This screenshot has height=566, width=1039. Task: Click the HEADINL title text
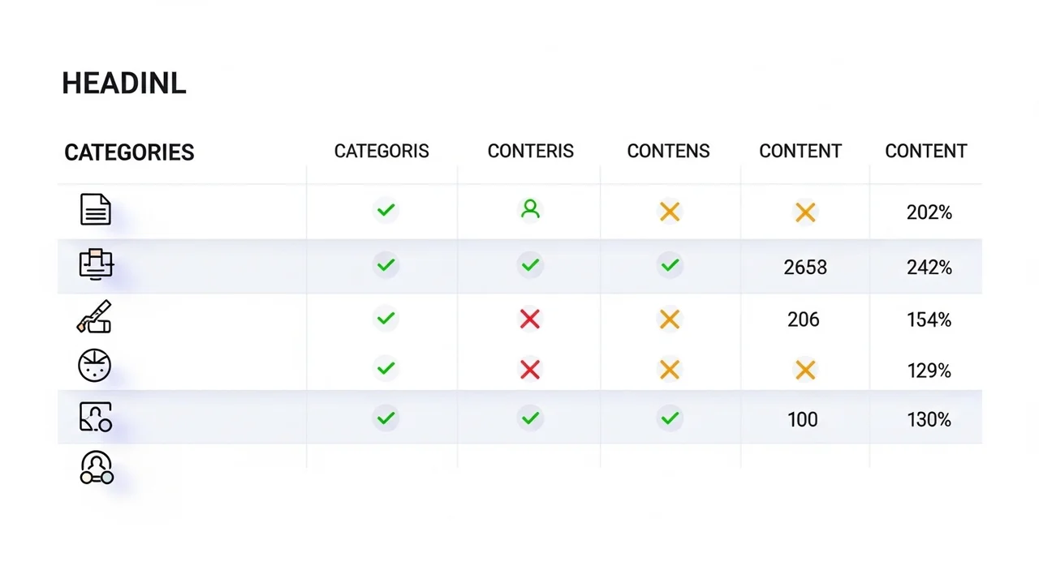(124, 84)
